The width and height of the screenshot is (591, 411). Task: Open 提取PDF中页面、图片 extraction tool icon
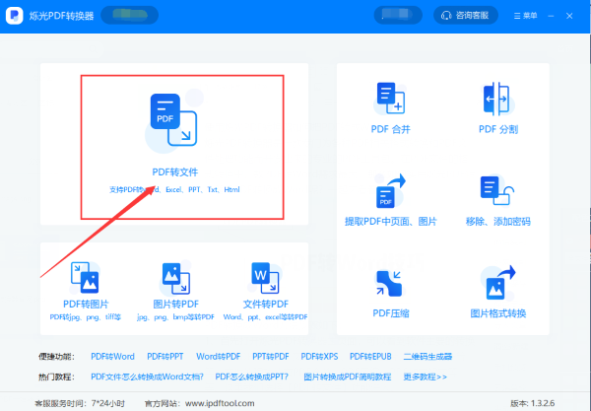pos(390,191)
